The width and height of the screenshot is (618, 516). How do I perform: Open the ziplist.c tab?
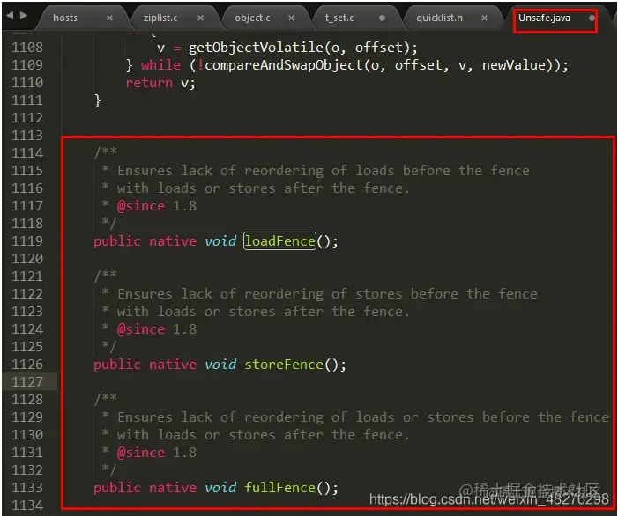click(x=160, y=18)
